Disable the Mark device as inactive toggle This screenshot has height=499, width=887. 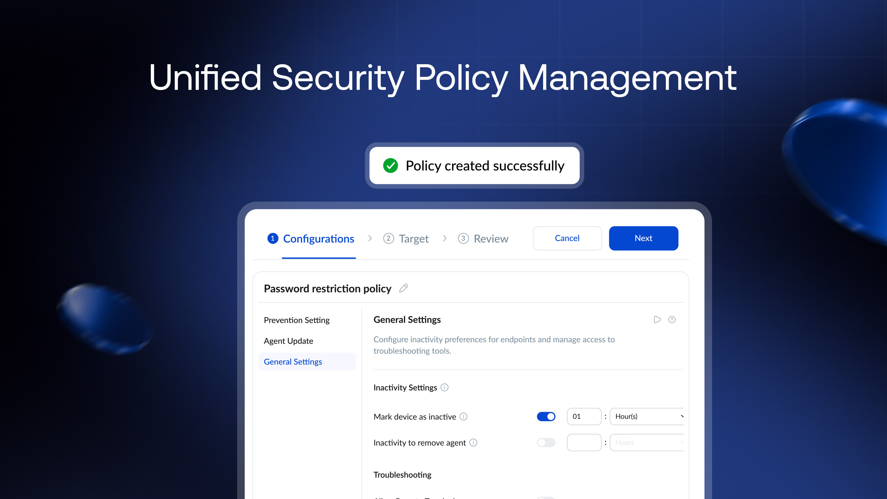[x=546, y=417]
